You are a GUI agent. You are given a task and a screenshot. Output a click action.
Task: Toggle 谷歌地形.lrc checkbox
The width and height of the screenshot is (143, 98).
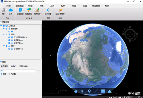click(x=9, y=49)
